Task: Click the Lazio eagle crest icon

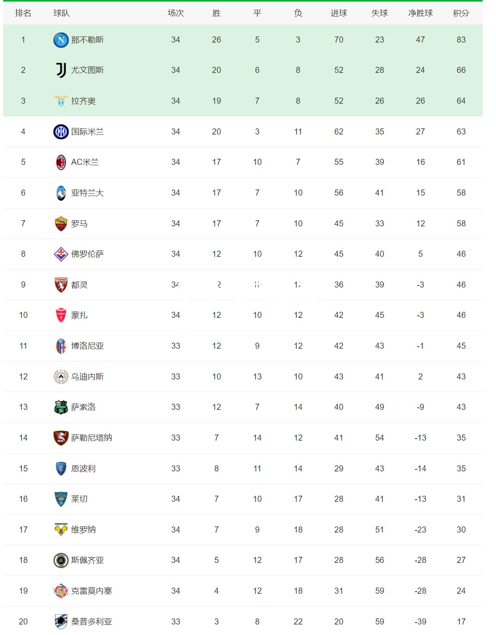Action: tap(61, 101)
